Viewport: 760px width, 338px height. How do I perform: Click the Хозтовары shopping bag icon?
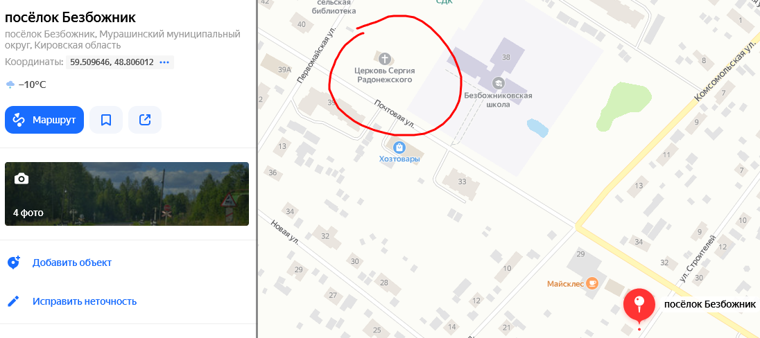coord(399,147)
